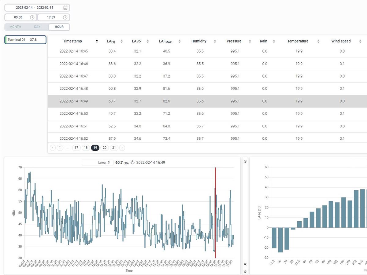Viewport: 367px width, 275px height.
Task: Sort table by Pressure column arrows
Action: (250, 41)
